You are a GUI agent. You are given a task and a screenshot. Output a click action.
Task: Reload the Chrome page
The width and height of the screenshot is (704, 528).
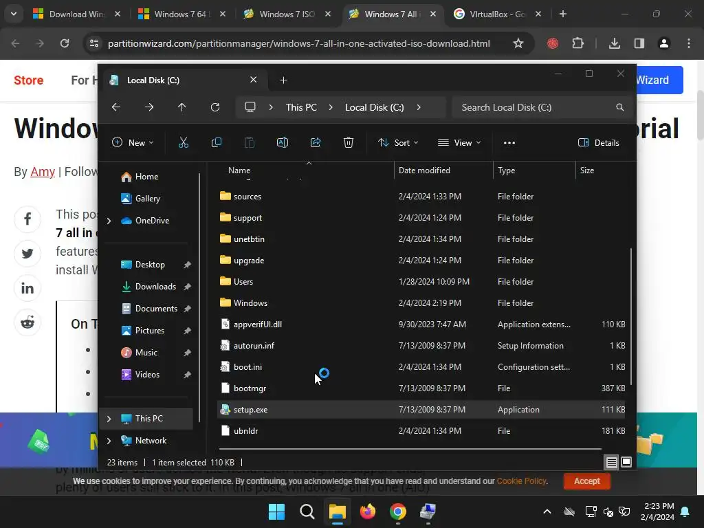(x=65, y=43)
